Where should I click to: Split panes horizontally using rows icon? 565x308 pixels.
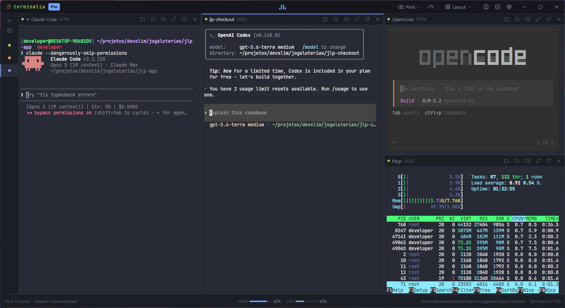click(497, 7)
